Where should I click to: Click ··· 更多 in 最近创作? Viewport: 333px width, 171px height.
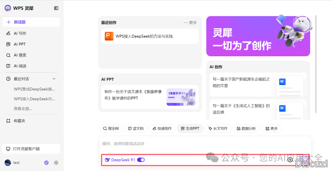coord(190,22)
